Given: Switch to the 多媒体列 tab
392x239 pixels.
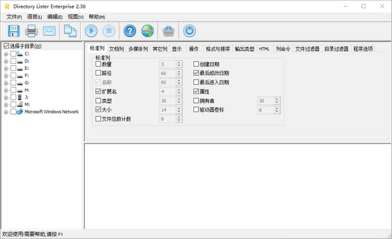Looking at the screenshot, I should [139, 49].
